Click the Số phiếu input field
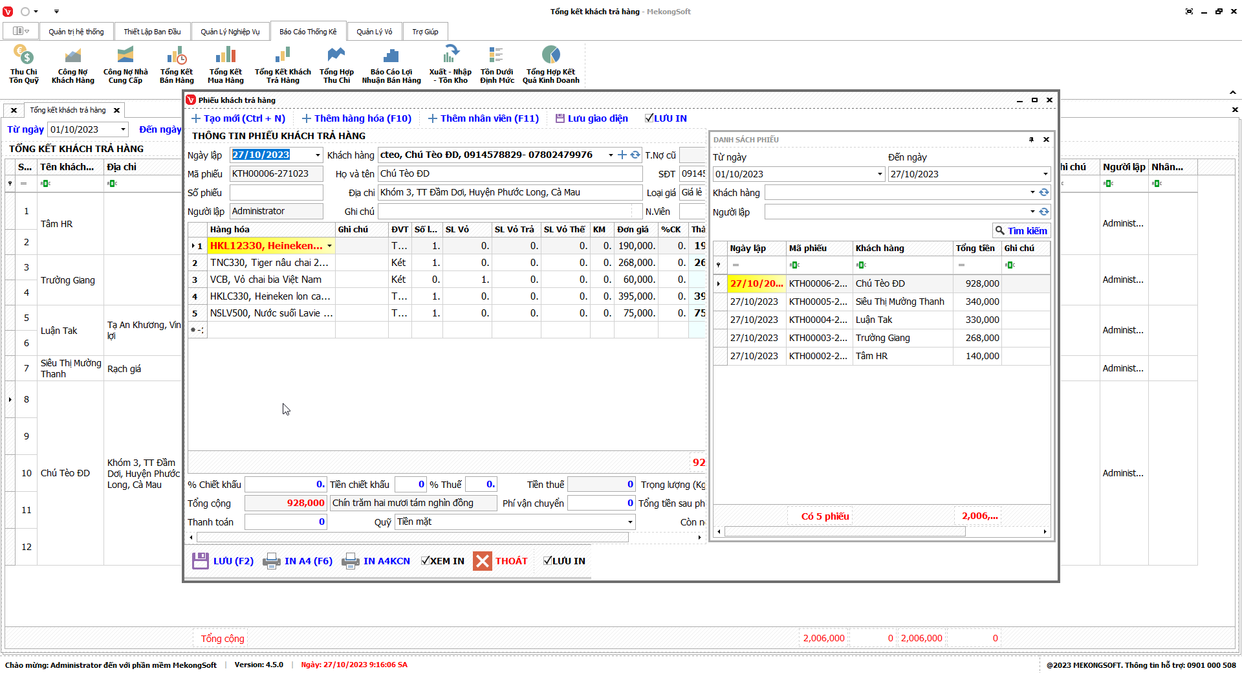 276,193
